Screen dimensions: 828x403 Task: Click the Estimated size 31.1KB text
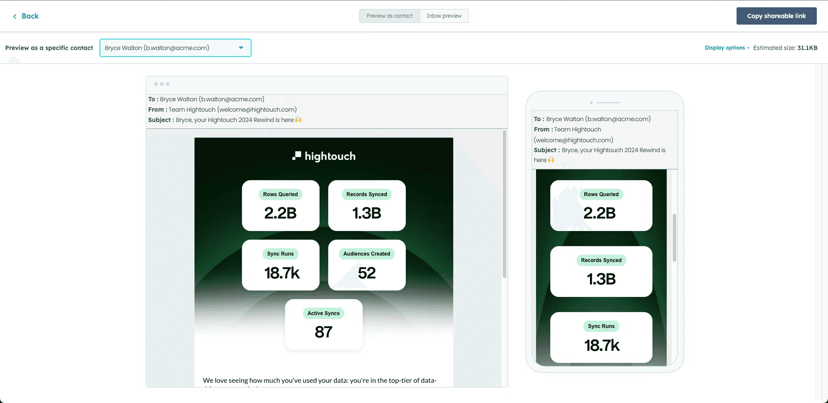pyautogui.click(x=786, y=48)
